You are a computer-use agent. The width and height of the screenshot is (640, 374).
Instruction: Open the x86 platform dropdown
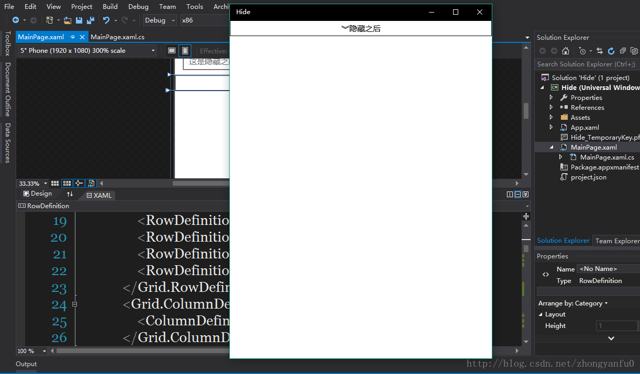click(204, 20)
